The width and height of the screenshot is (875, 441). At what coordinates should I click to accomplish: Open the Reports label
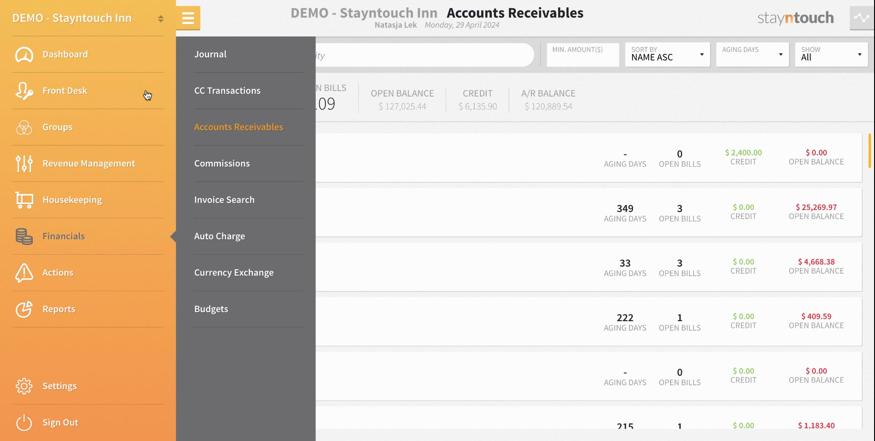(x=59, y=309)
